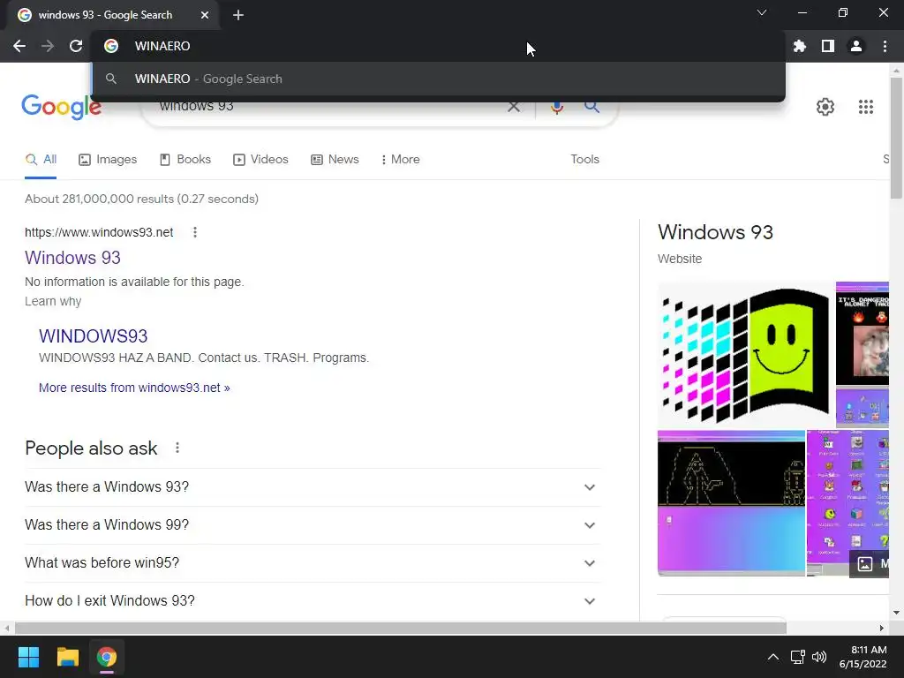Open the network tray icon

pyautogui.click(x=798, y=657)
